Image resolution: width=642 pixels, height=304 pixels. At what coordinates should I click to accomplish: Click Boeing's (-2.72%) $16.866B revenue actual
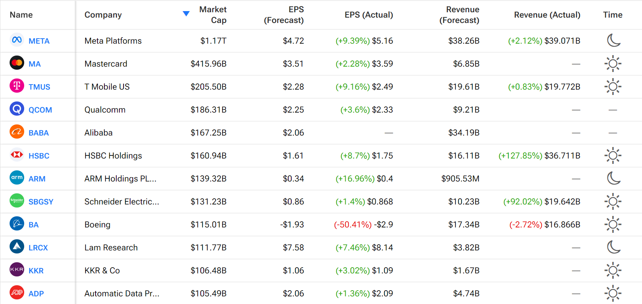click(x=545, y=225)
